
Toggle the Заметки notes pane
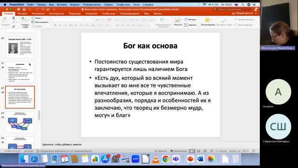161,151
